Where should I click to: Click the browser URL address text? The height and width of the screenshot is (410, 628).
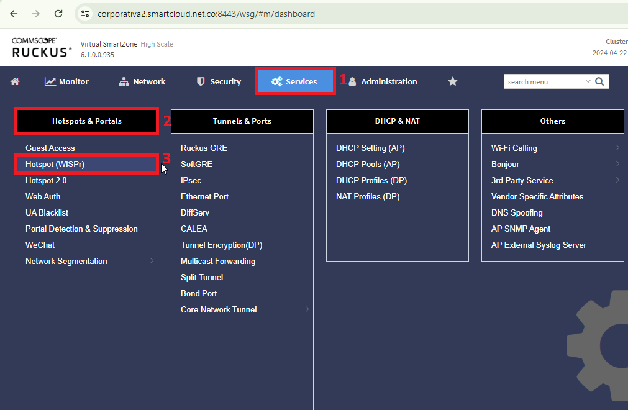(206, 14)
